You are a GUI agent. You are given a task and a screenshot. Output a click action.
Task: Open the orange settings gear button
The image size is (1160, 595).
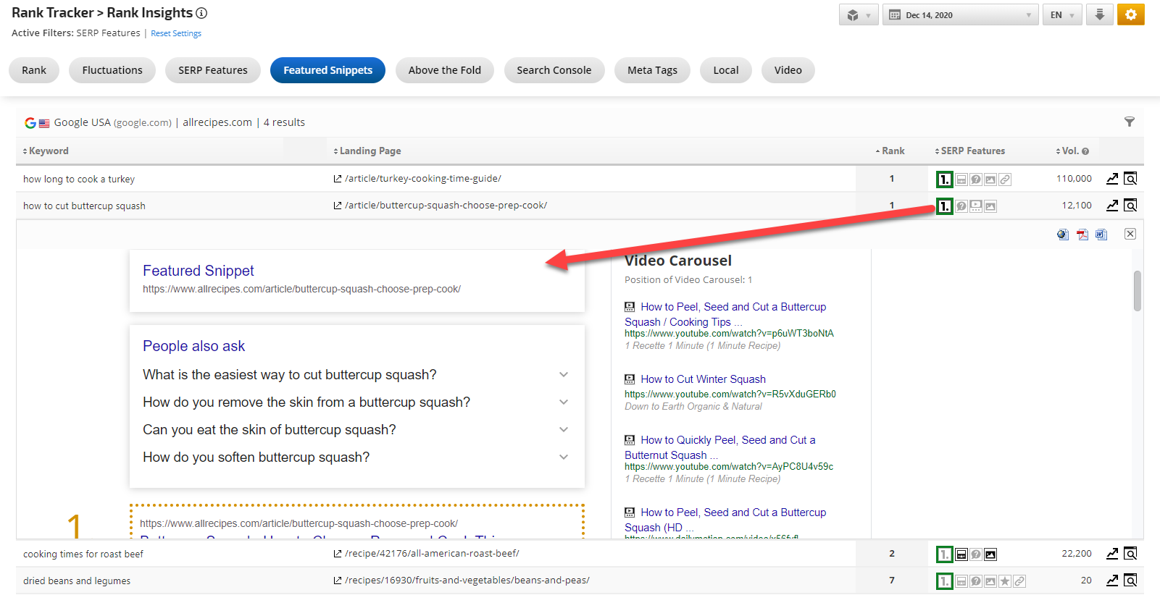coord(1130,14)
